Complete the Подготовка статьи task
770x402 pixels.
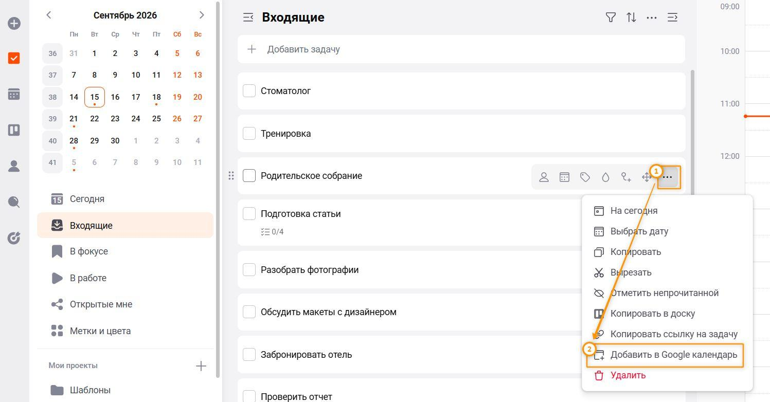point(249,214)
